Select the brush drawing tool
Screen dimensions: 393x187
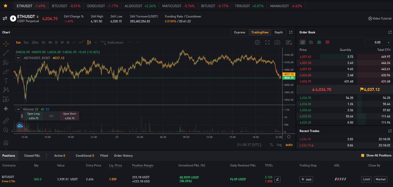pyautogui.click(x=6, y=71)
